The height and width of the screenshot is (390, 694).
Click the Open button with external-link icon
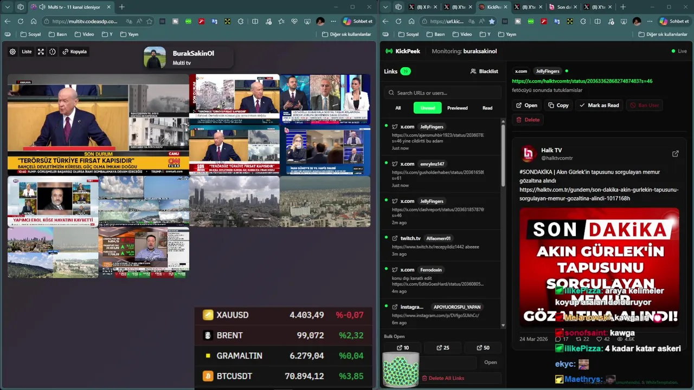click(x=526, y=105)
